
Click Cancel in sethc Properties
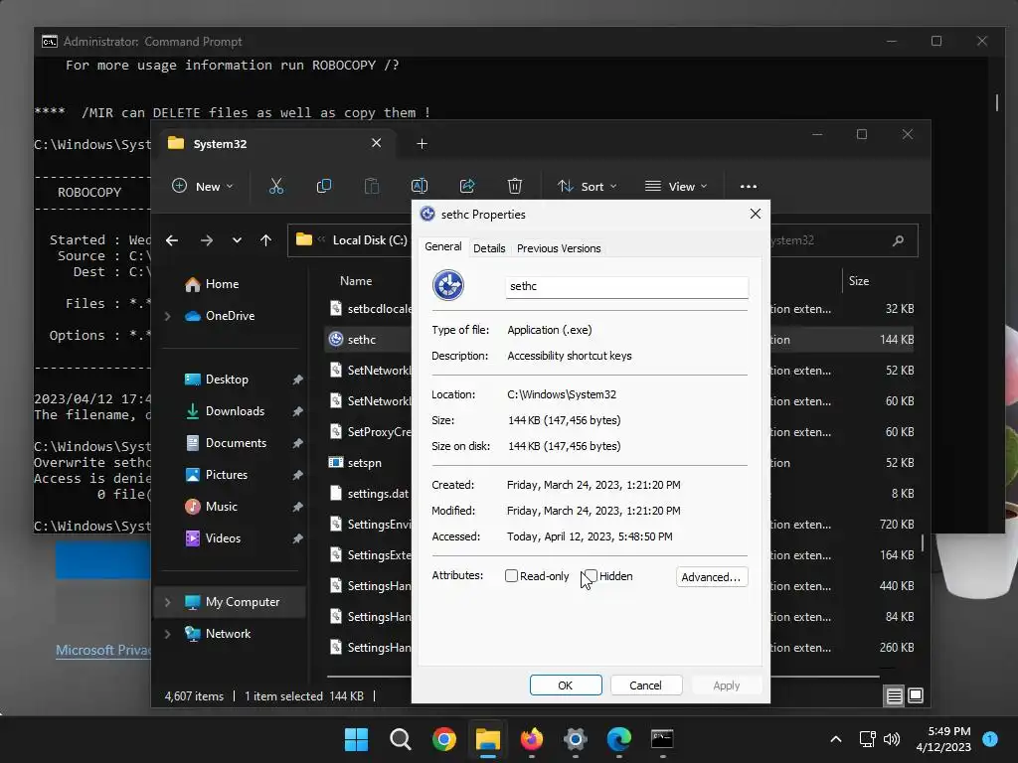pyautogui.click(x=645, y=686)
